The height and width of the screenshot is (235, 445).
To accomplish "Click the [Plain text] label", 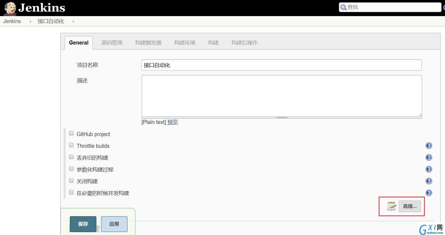I will point(154,122).
